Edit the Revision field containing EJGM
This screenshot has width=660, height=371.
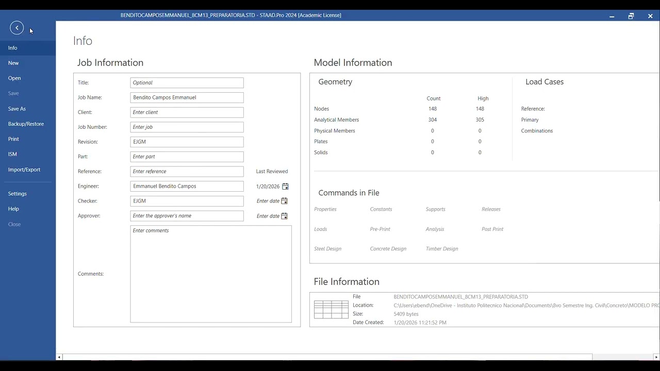coord(187,142)
